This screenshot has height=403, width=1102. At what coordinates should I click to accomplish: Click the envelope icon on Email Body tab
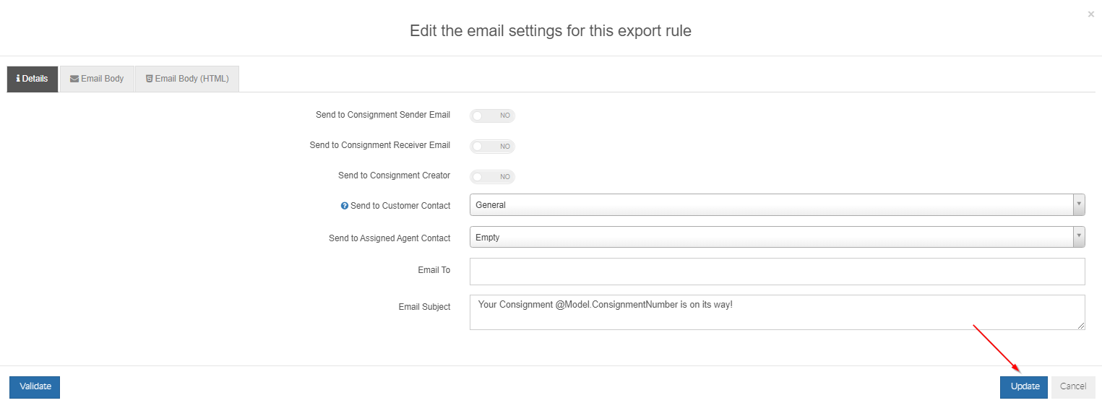click(74, 79)
